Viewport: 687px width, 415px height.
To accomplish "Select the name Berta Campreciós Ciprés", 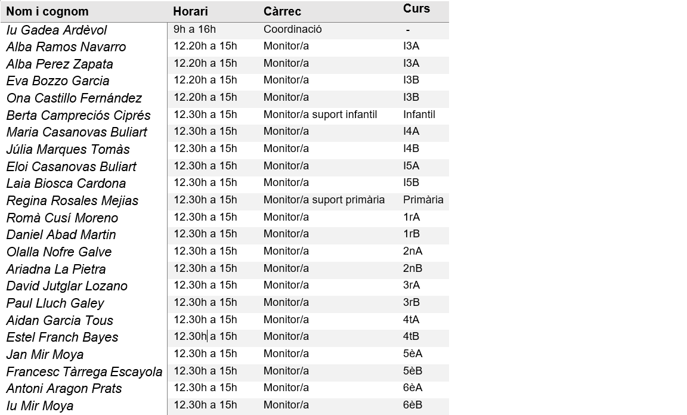I will tap(78, 115).
